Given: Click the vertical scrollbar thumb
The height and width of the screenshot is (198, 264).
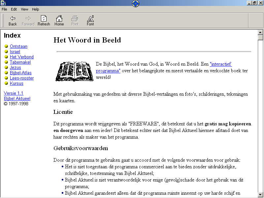Looking at the screenshot, I should (x=260, y=38).
